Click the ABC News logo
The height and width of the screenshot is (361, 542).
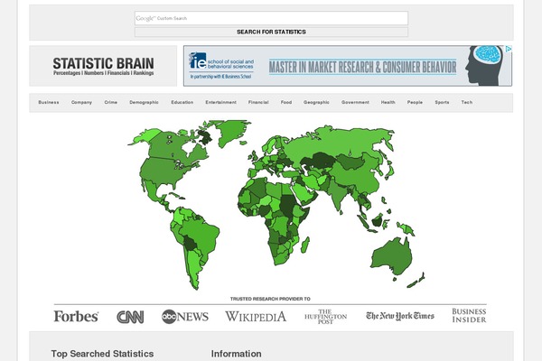(x=185, y=317)
